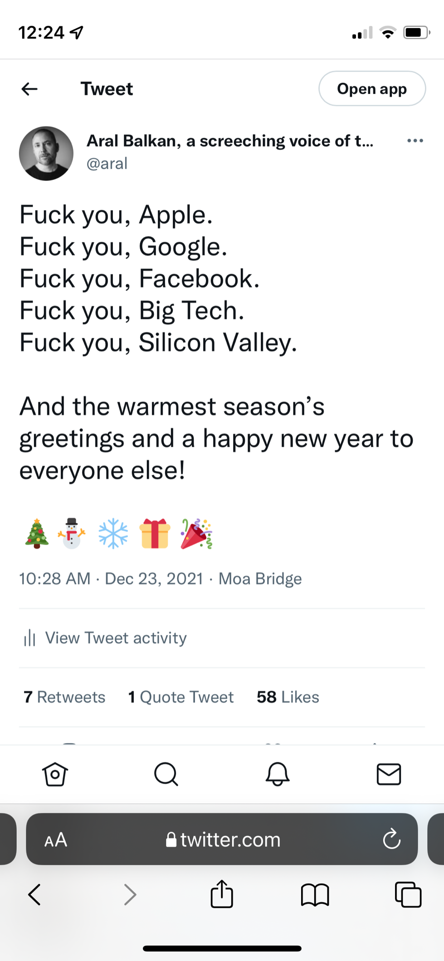Screen dimensions: 444x961
Task: Tap the Open app button
Action: [372, 89]
